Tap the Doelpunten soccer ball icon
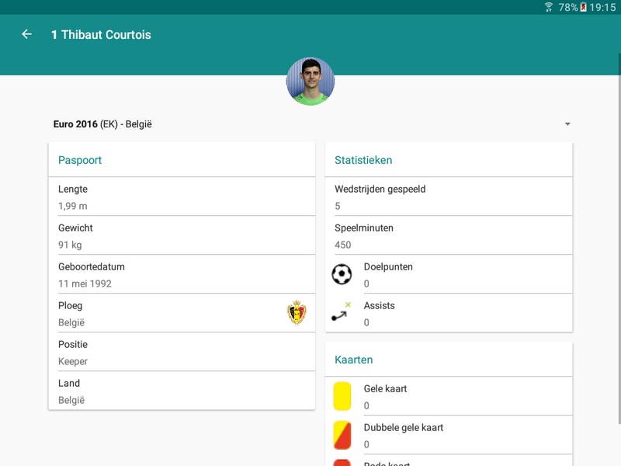 click(x=342, y=274)
